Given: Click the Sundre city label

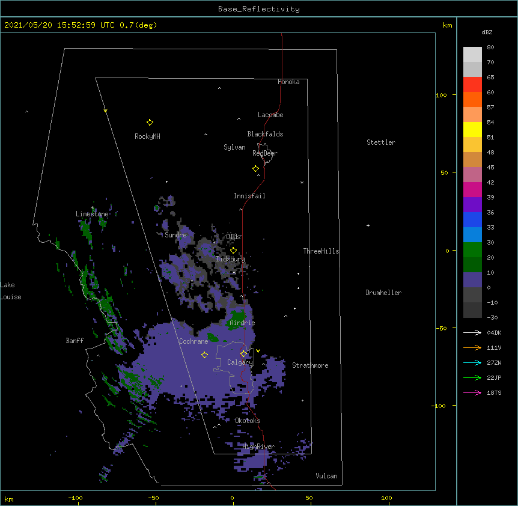Looking at the screenshot, I should click(x=175, y=235).
